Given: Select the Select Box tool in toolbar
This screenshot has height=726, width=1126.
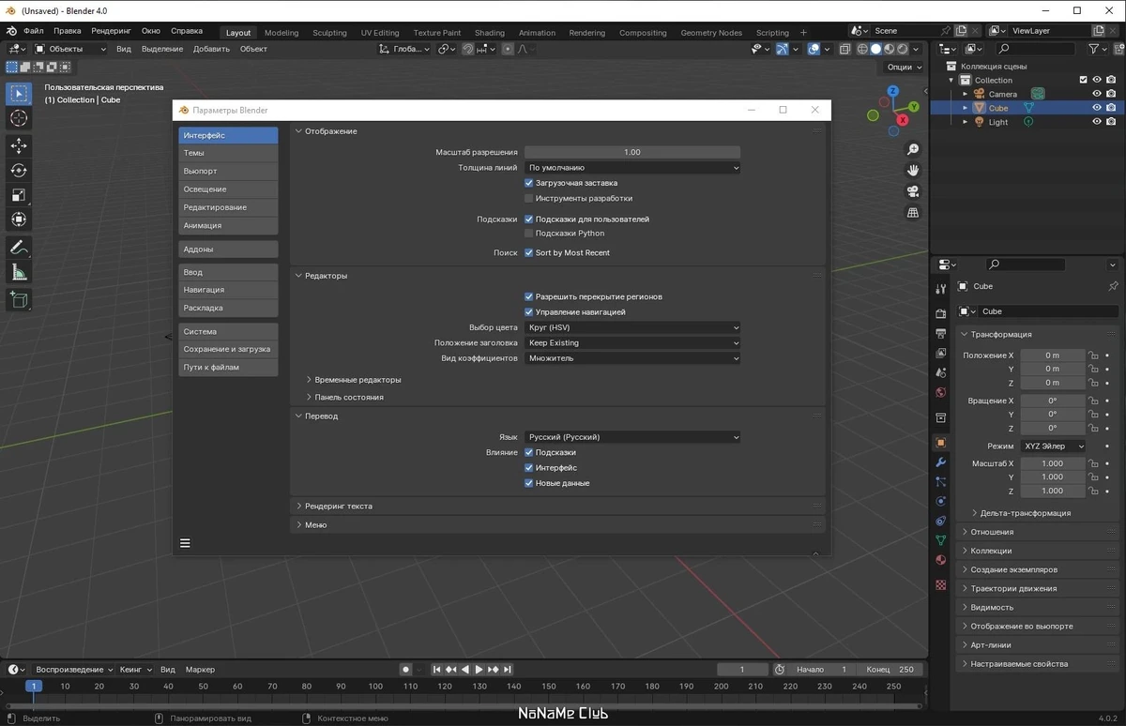Looking at the screenshot, I should [19, 94].
